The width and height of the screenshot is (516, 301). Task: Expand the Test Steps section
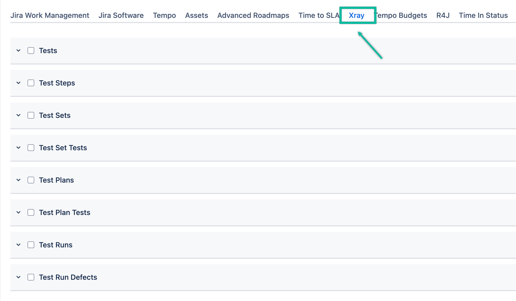(x=18, y=83)
